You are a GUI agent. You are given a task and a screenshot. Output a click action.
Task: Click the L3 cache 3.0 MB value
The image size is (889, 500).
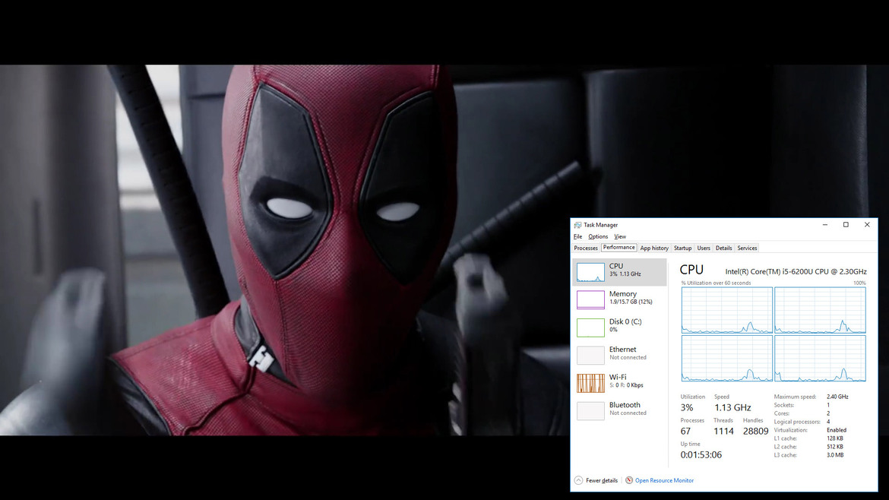point(834,455)
